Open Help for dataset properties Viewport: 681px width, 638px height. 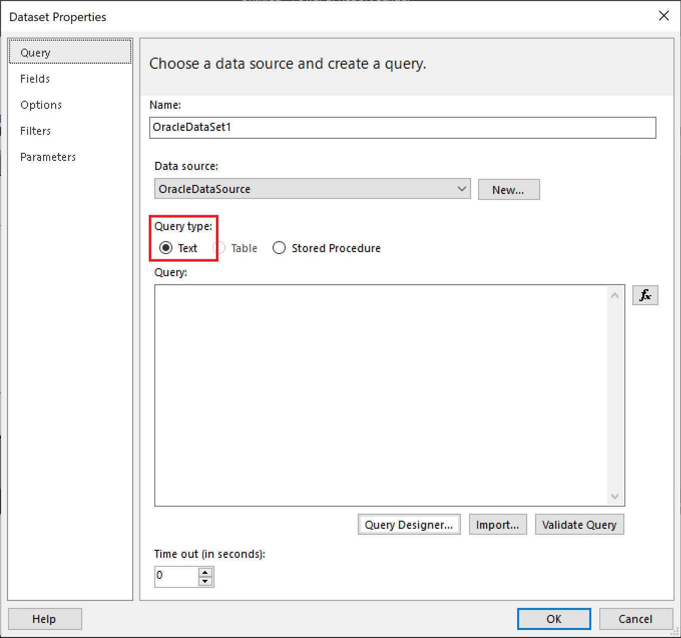pyautogui.click(x=45, y=619)
